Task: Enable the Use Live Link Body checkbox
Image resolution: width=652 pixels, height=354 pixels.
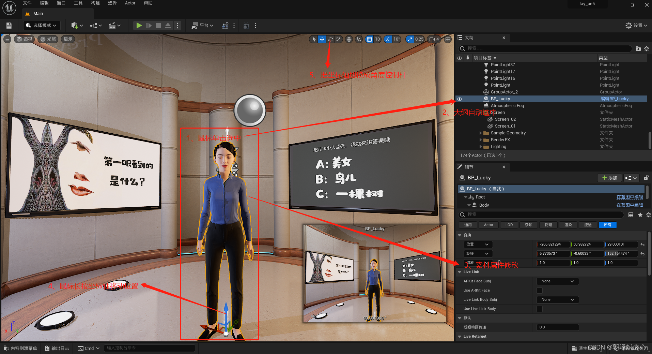Action: click(x=540, y=309)
